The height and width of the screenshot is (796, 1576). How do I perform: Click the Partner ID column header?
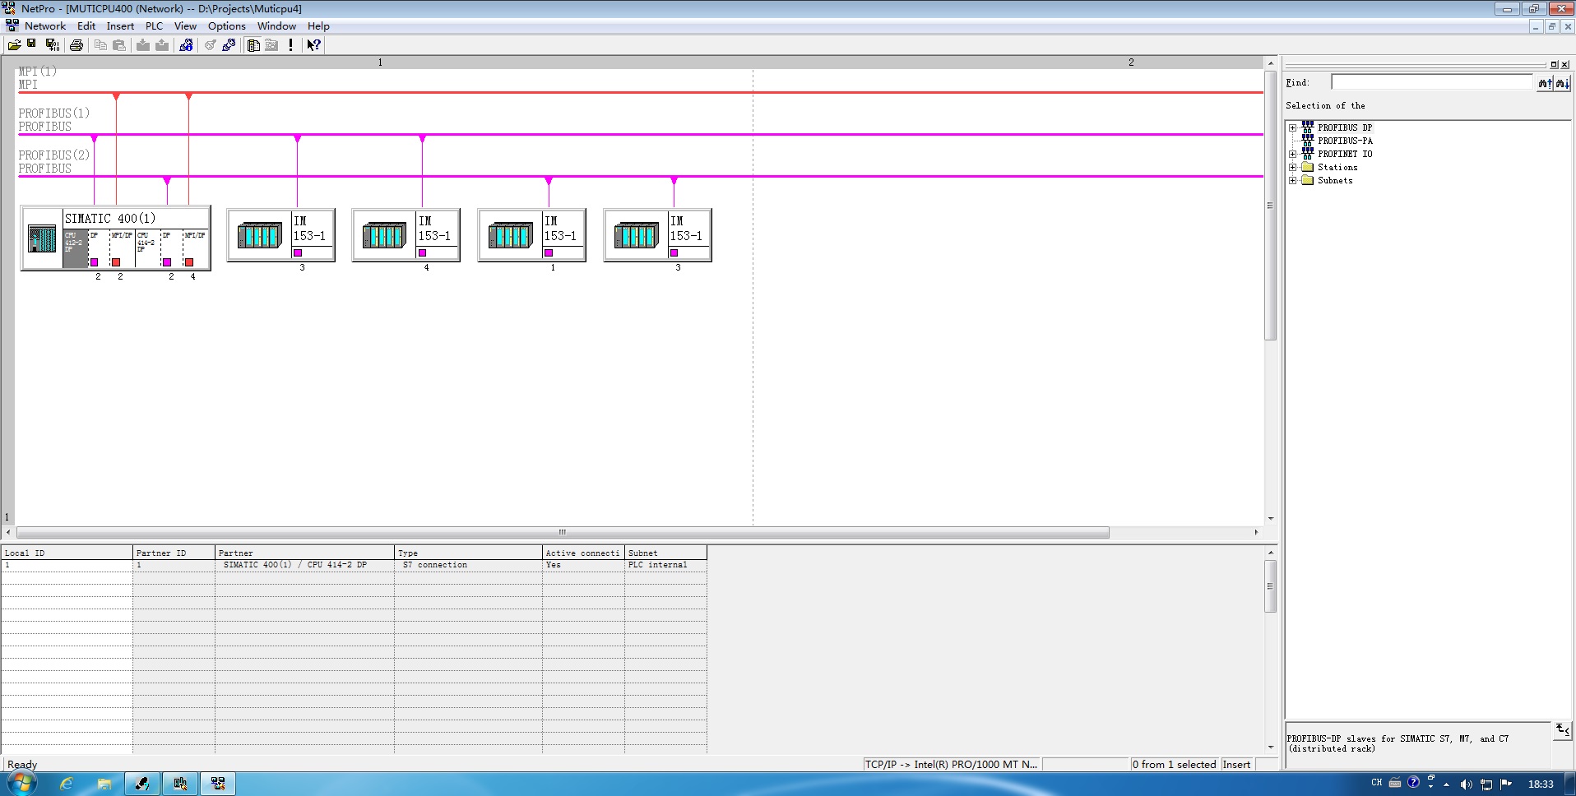(174, 553)
